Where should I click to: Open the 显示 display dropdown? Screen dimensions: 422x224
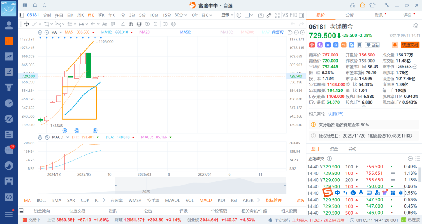click(227, 15)
